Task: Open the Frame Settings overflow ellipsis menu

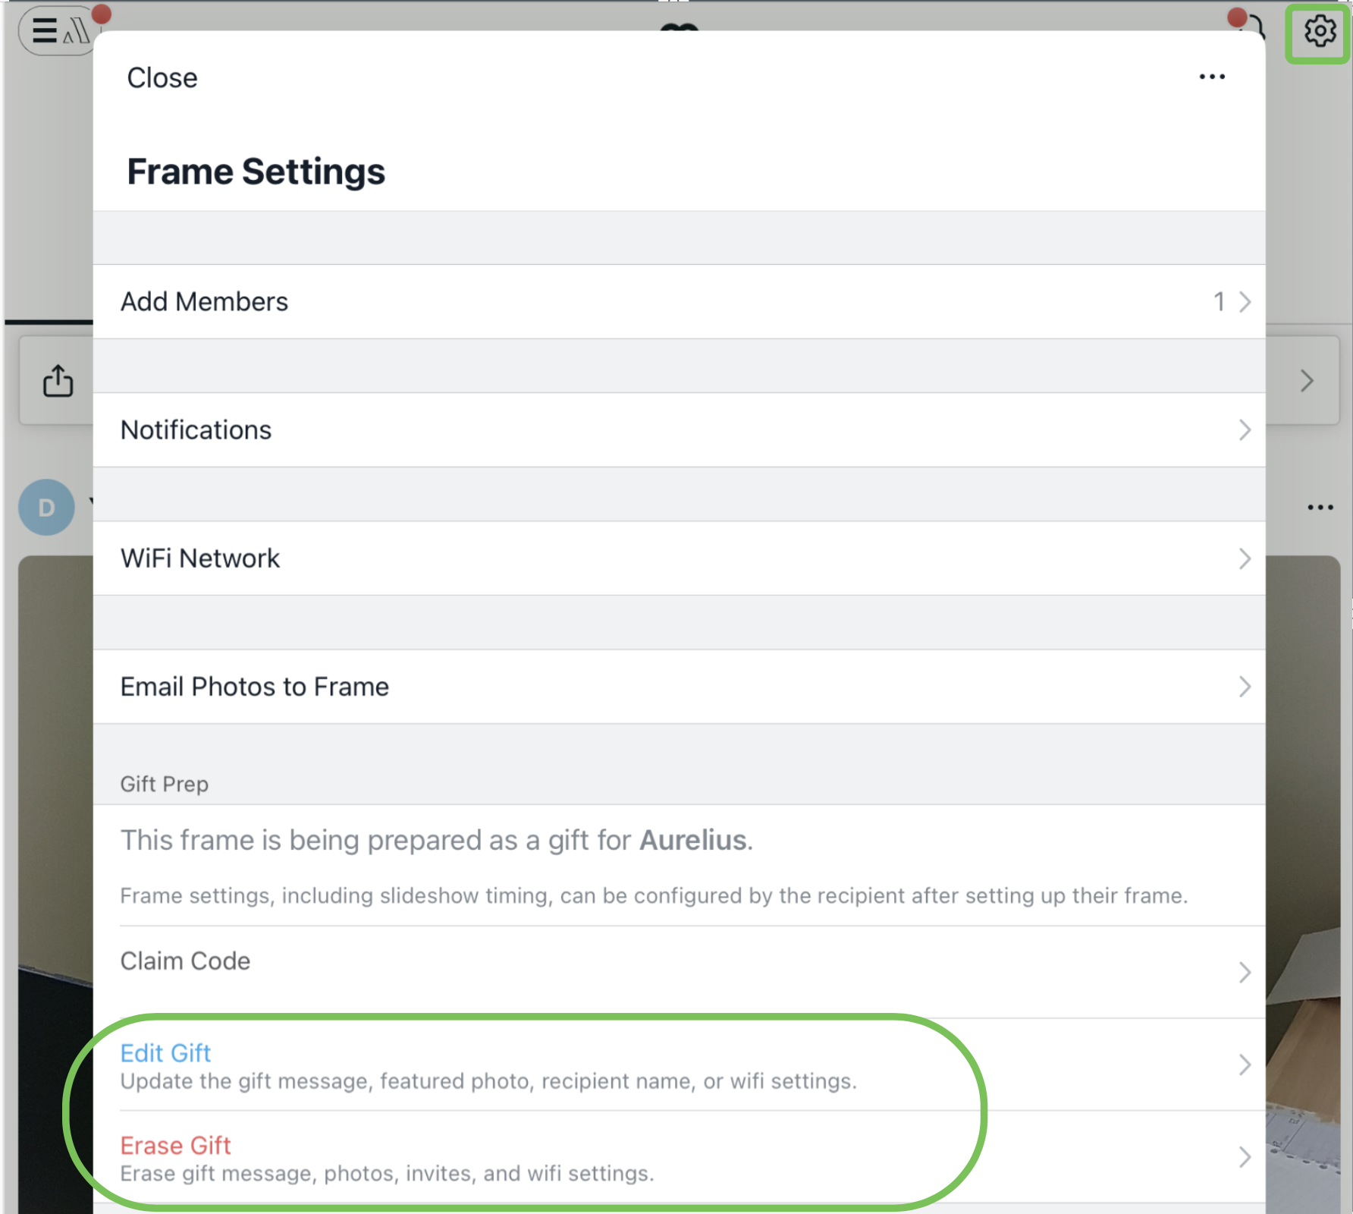Action: [x=1212, y=76]
